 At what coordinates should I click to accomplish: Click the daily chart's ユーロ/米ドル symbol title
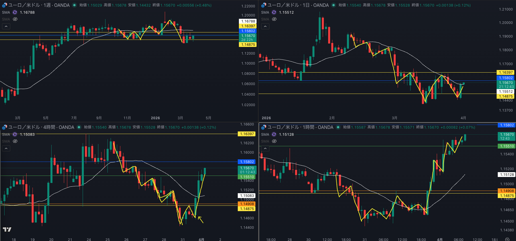click(298, 5)
